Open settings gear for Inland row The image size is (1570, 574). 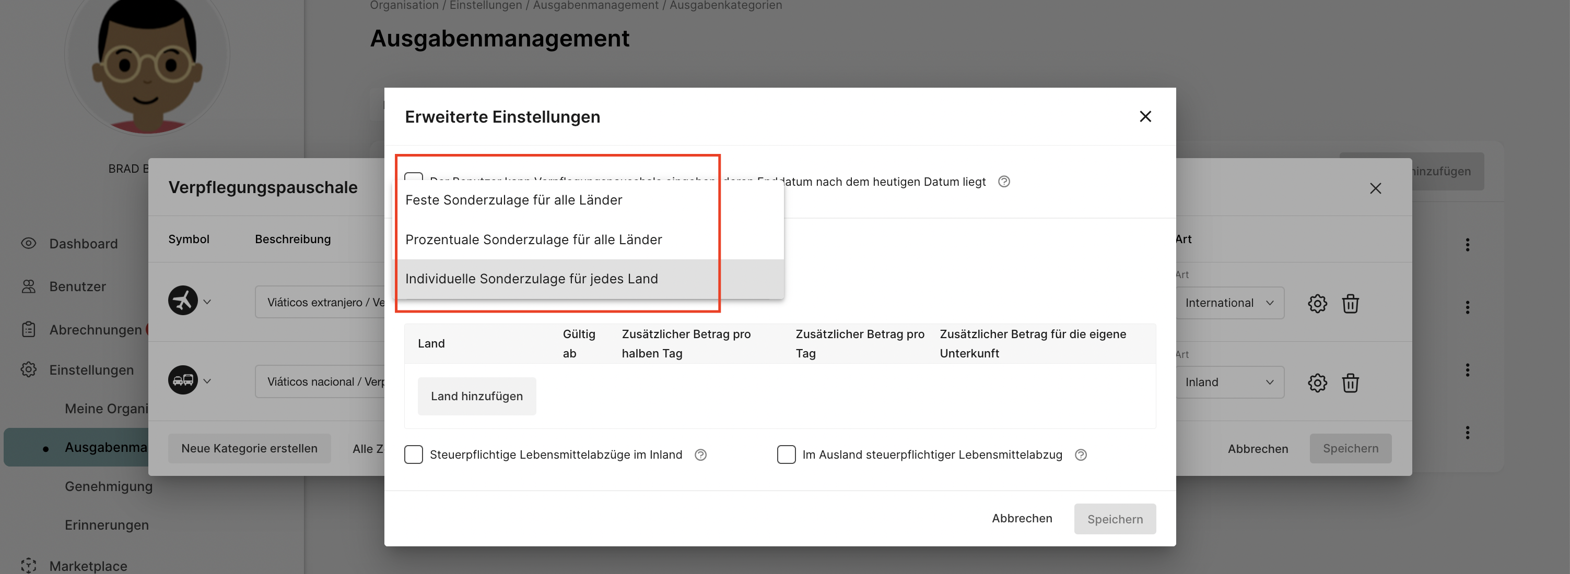(x=1317, y=382)
